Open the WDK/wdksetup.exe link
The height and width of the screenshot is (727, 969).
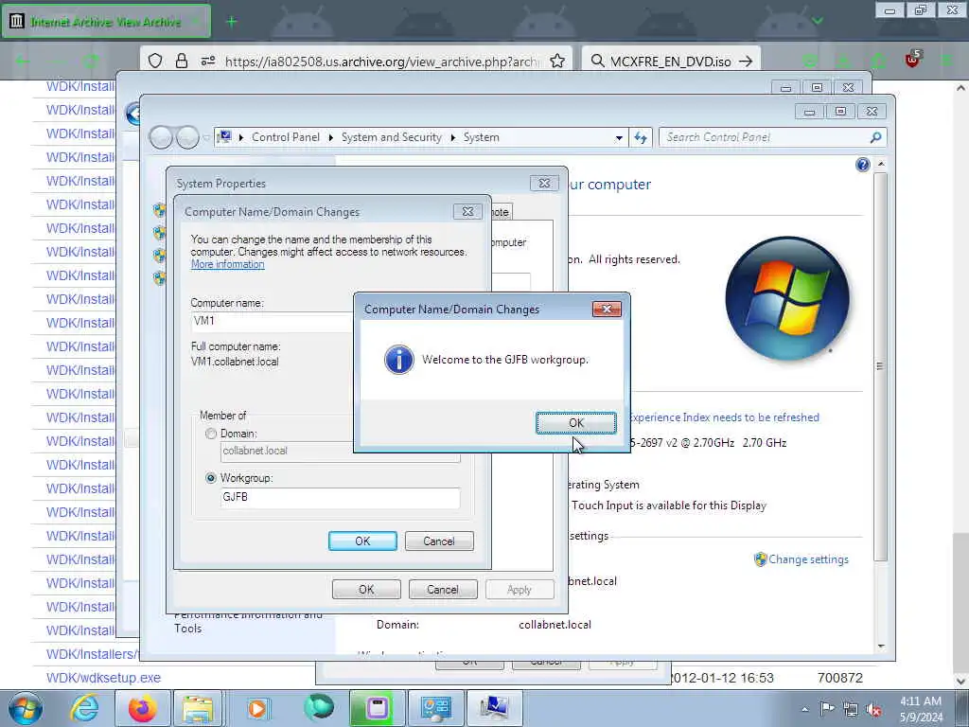tap(103, 678)
